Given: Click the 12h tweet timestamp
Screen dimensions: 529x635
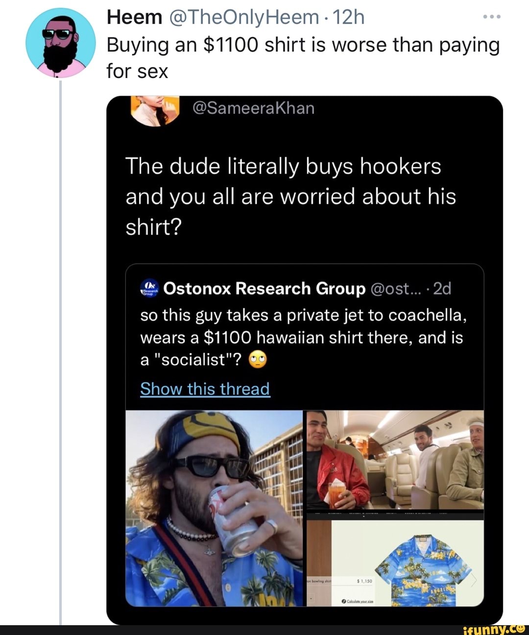Looking at the screenshot, I should pos(348,18).
